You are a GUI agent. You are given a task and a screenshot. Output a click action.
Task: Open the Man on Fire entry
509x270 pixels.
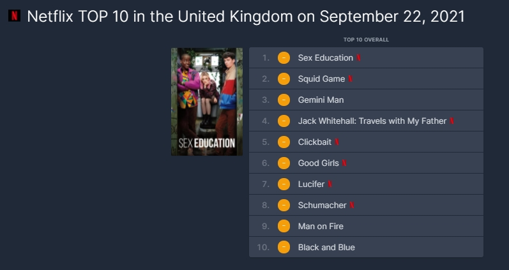321,226
